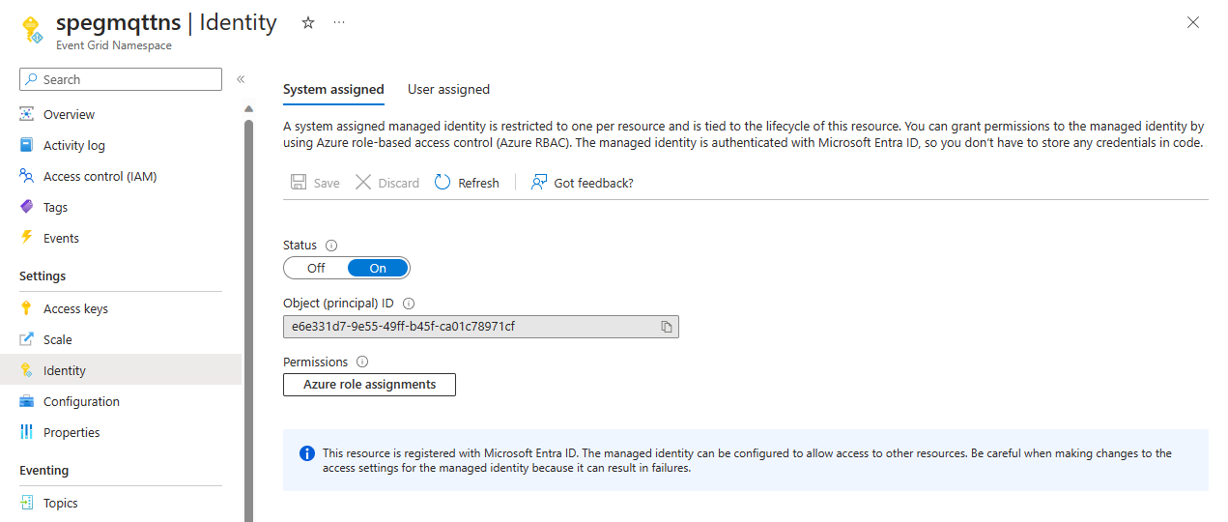Turn the Status toggle Off
The height and width of the screenshot is (522, 1228).
[316, 268]
